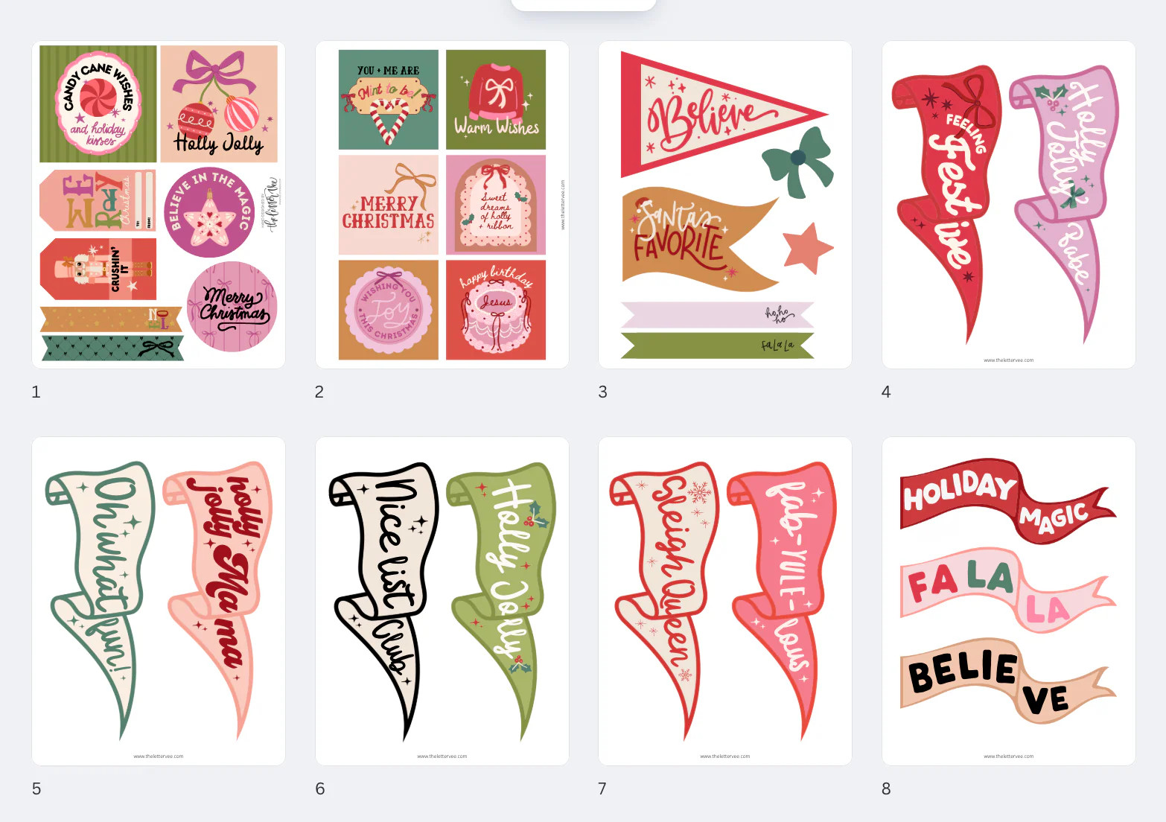Open page 5 with Oh what fun banner
Screen dimensions: 1166x822
coord(159,601)
